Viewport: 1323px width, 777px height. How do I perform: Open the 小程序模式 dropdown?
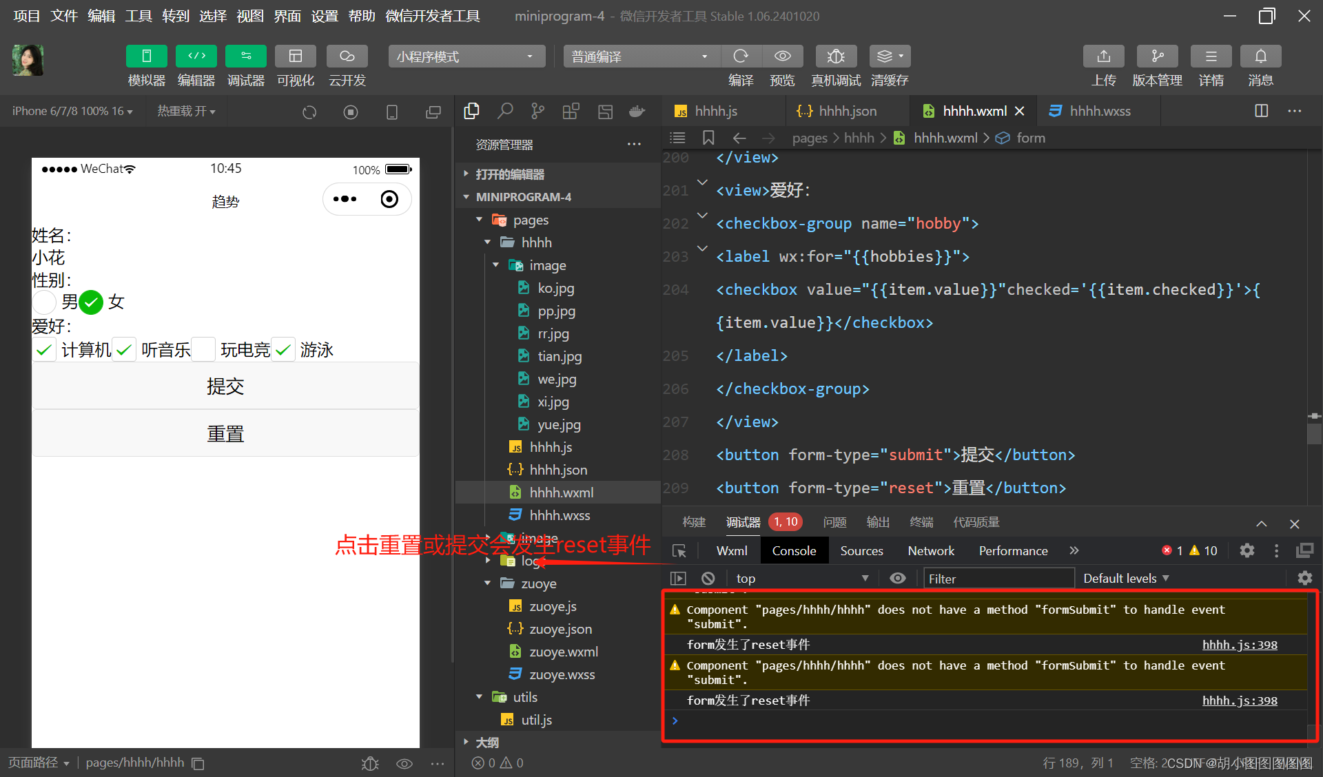466,56
